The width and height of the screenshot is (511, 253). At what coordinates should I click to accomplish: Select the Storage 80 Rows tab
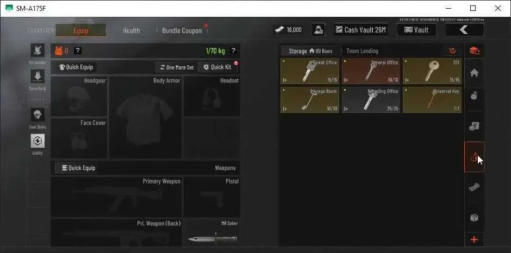tap(310, 51)
